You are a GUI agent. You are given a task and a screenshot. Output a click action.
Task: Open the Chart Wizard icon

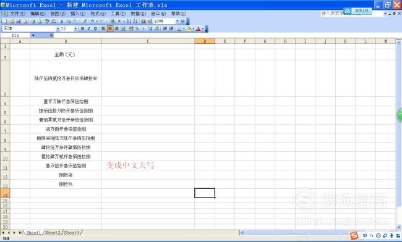[143, 21]
